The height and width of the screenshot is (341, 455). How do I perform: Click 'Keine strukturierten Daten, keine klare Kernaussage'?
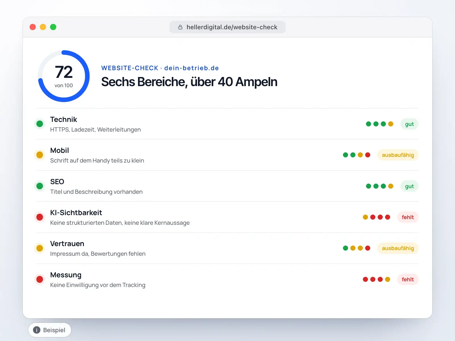tap(120, 223)
